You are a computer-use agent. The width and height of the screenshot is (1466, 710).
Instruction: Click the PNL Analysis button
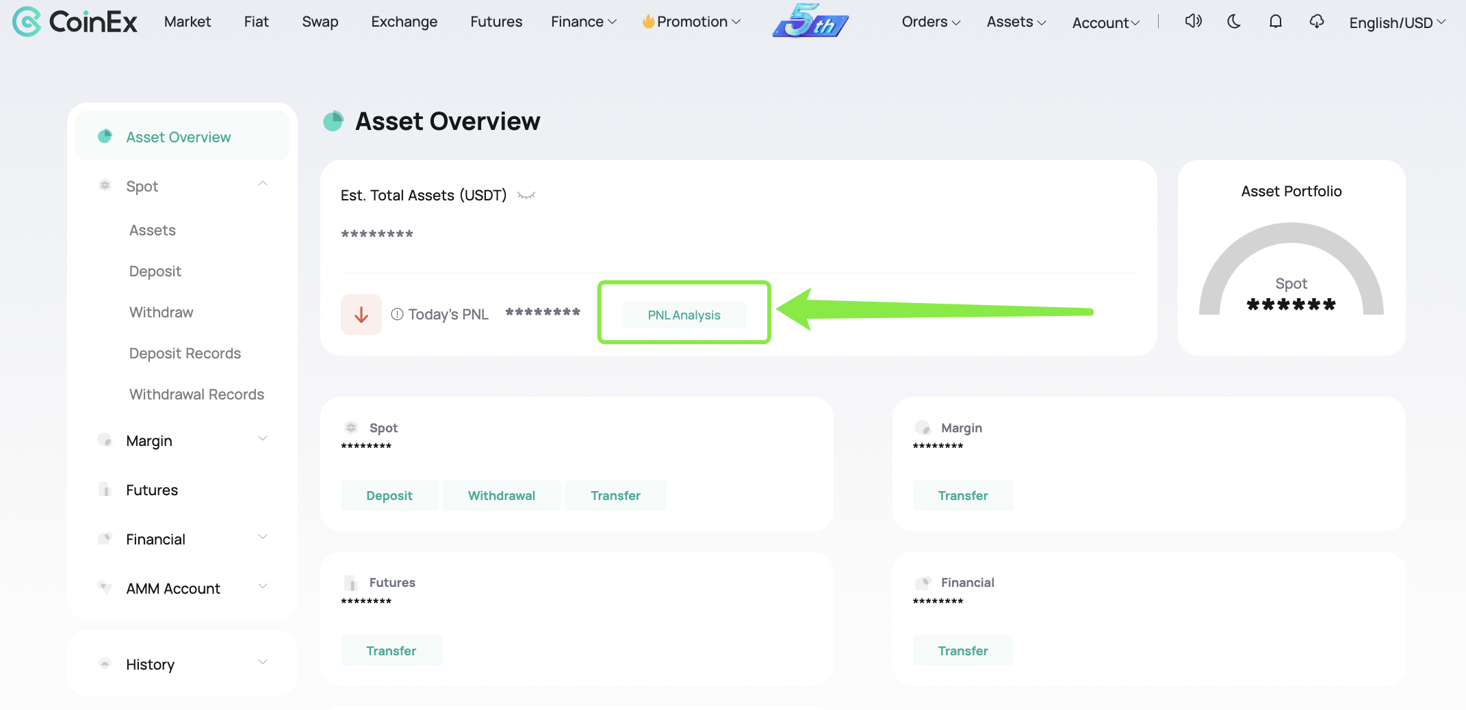[x=684, y=315]
